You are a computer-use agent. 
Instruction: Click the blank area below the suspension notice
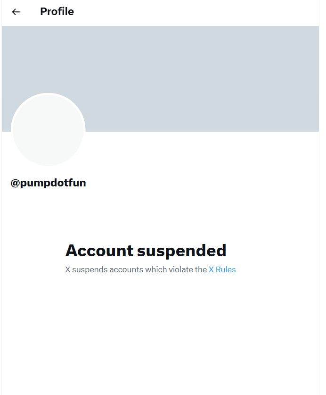160,330
